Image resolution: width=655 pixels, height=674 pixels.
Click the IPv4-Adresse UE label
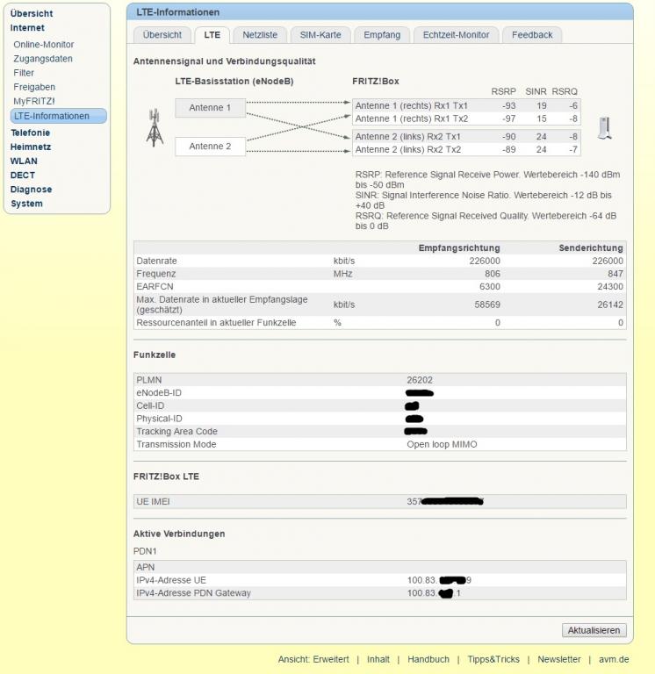coord(171,580)
